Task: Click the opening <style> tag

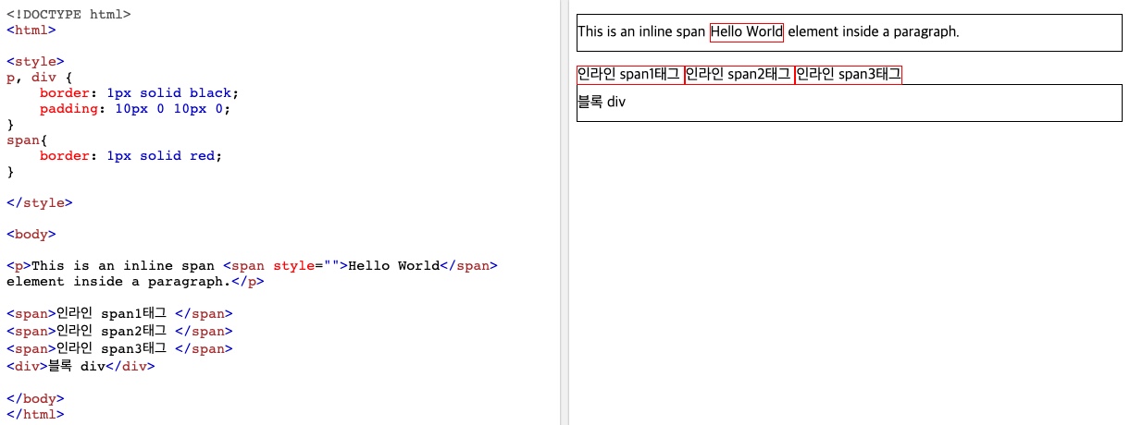Action: tap(35, 63)
